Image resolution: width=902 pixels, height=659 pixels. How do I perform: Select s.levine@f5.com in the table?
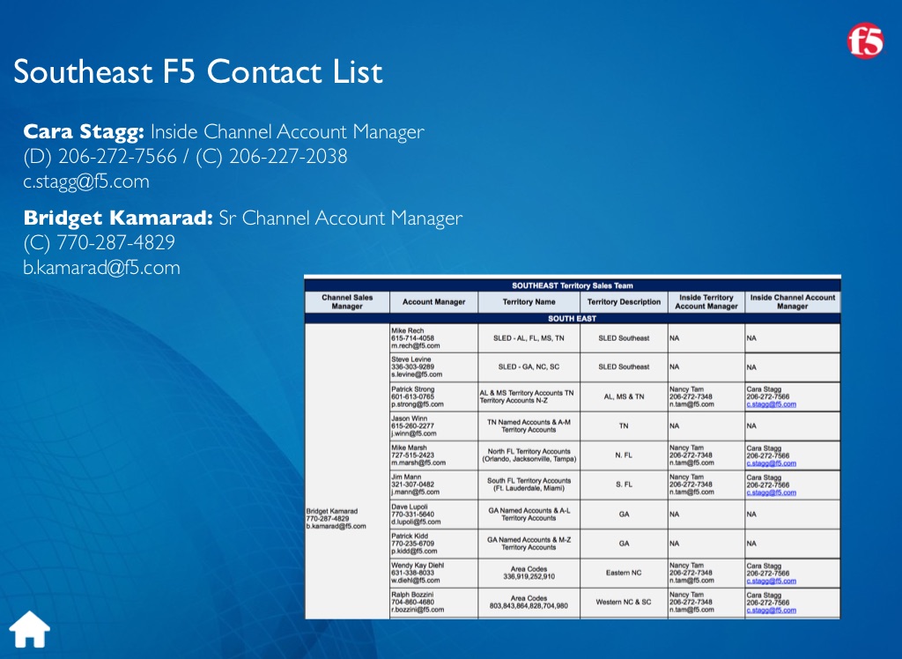416,374
